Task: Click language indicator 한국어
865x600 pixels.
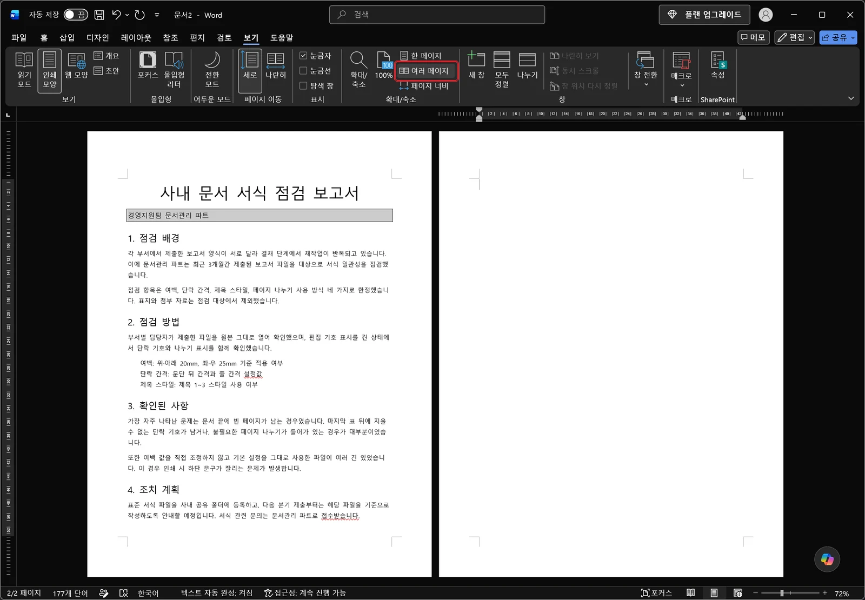Action: [148, 593]
